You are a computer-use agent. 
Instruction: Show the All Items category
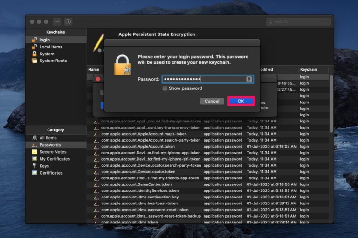[x=56, y=138]
